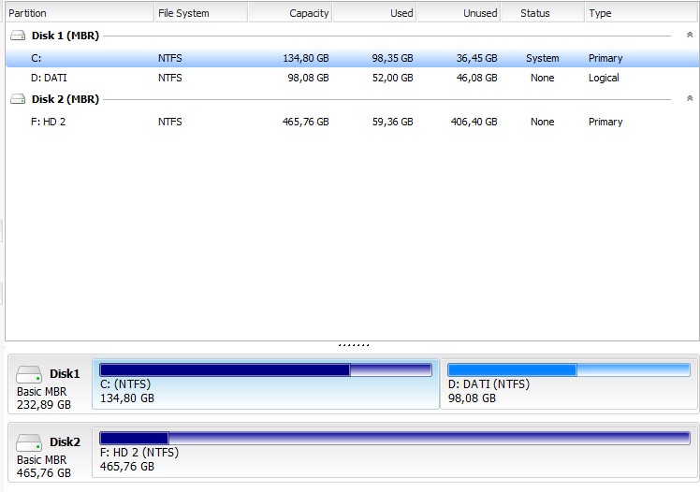Click unused value 36,45 GB
This screenshot has height=492, width=700.
point(476,58)
